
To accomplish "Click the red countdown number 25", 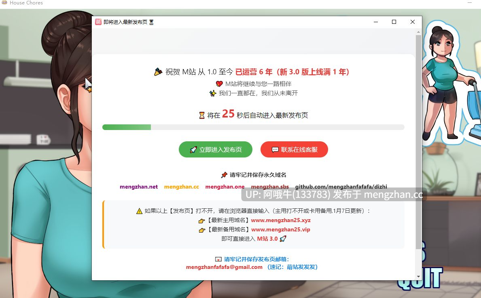I will (228, 113).
